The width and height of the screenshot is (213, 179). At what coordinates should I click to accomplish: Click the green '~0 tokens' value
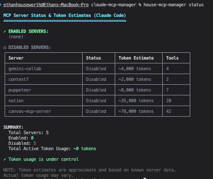85,149
